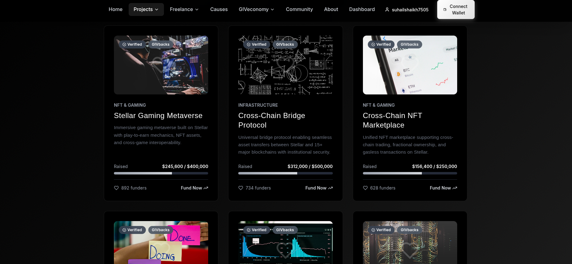Favorite Cross-Chain Bridge Protocol via image heart overlay

click(286, 65)
